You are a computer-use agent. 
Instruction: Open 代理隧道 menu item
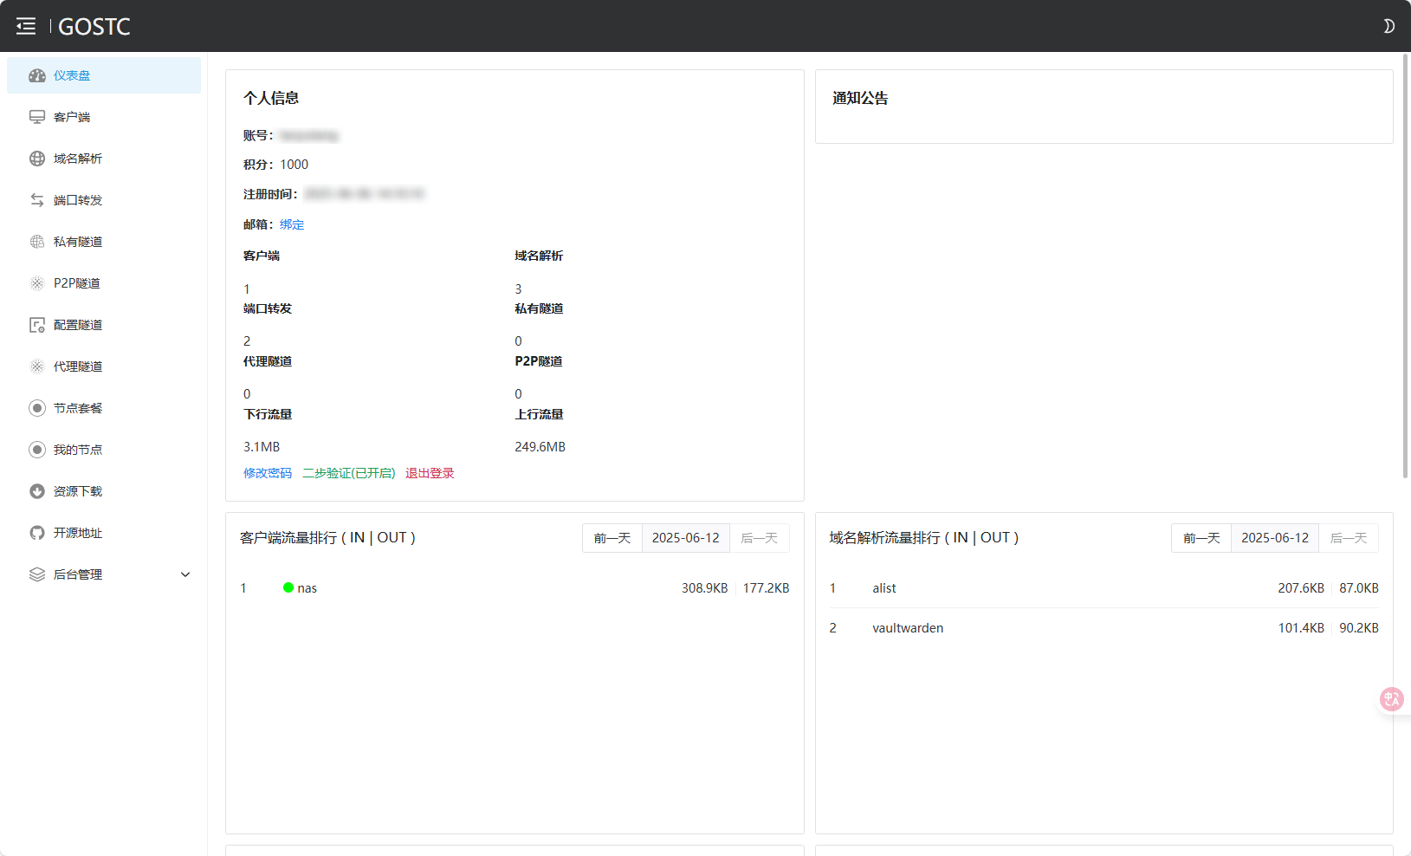coord(104,366)
